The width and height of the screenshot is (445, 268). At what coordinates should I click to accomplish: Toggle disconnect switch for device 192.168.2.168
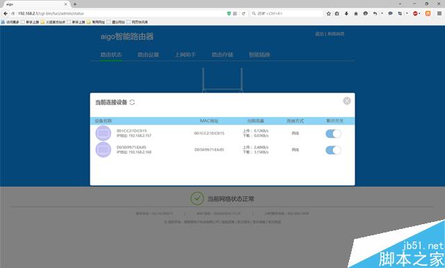click(333, 150)
